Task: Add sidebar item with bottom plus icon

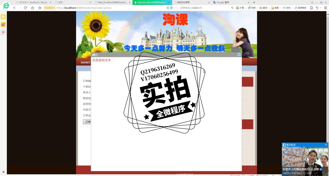Action: coord(3,172)
